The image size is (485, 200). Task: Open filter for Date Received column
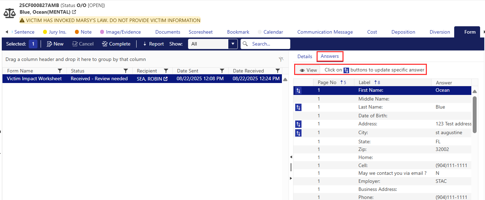[278, 71]
